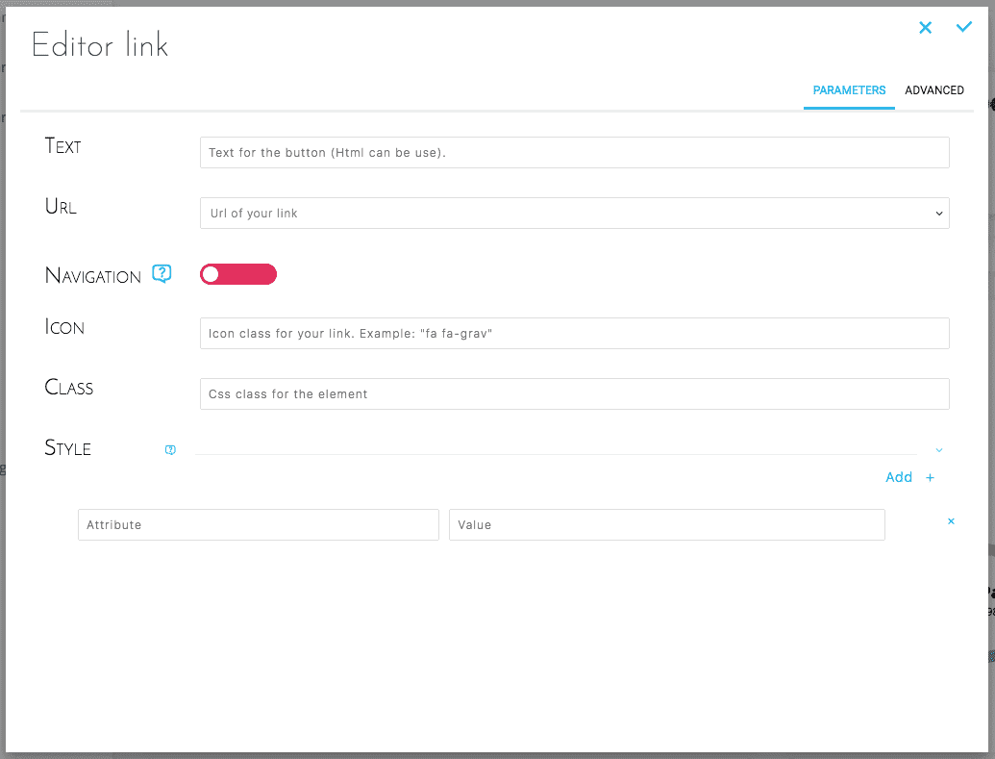This screenshot has height=759, width=995.
Task: Click the Text input field
Action: (x=574, y=152)
